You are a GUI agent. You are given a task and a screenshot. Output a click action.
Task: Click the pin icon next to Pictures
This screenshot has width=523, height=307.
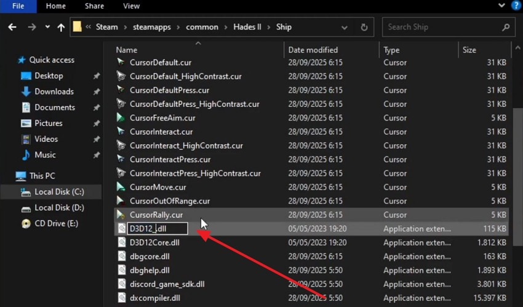[97, 123]
